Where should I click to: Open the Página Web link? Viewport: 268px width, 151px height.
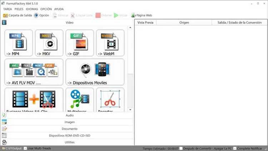click(142, 15)
